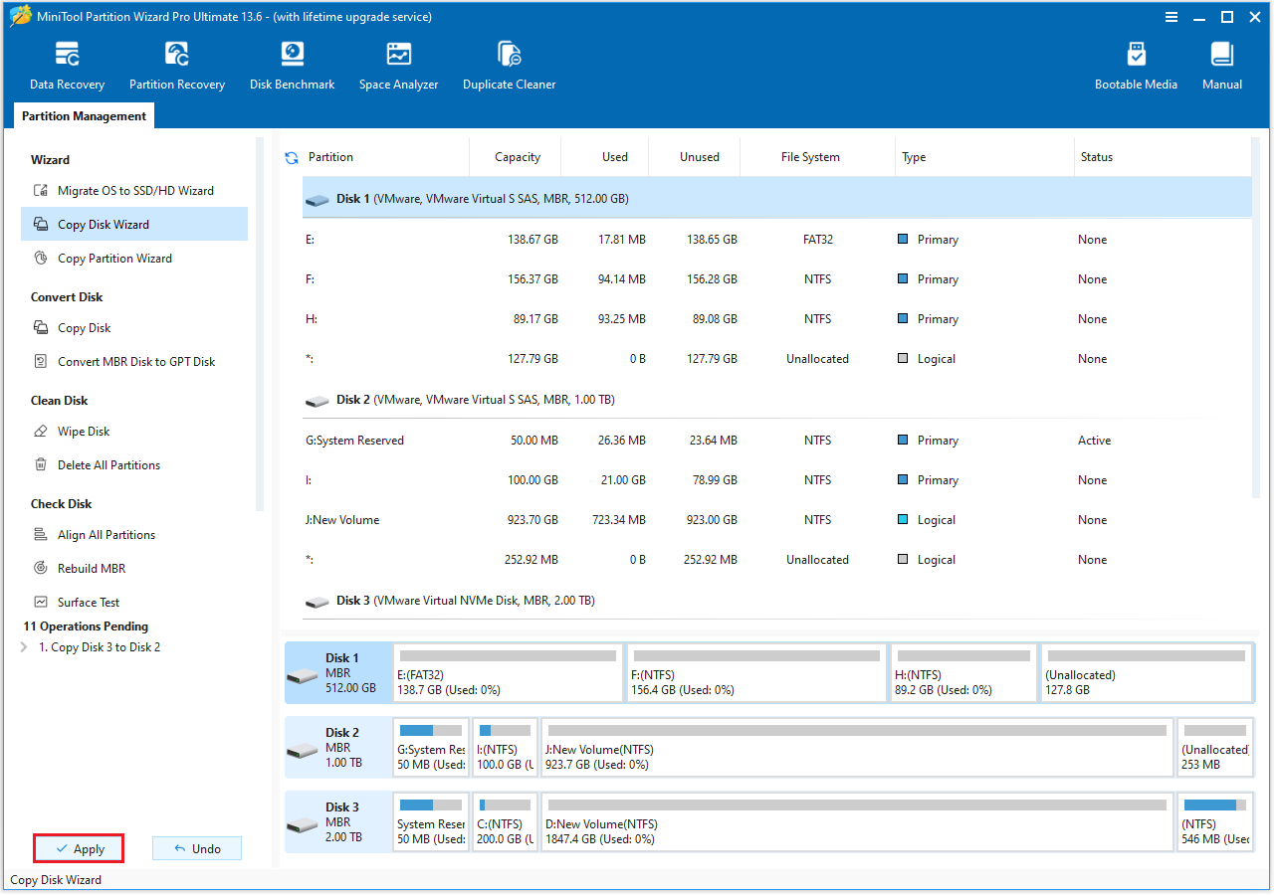
Task: Click the refresh icon beside Partition header
Action: click(x=292, y=157)
